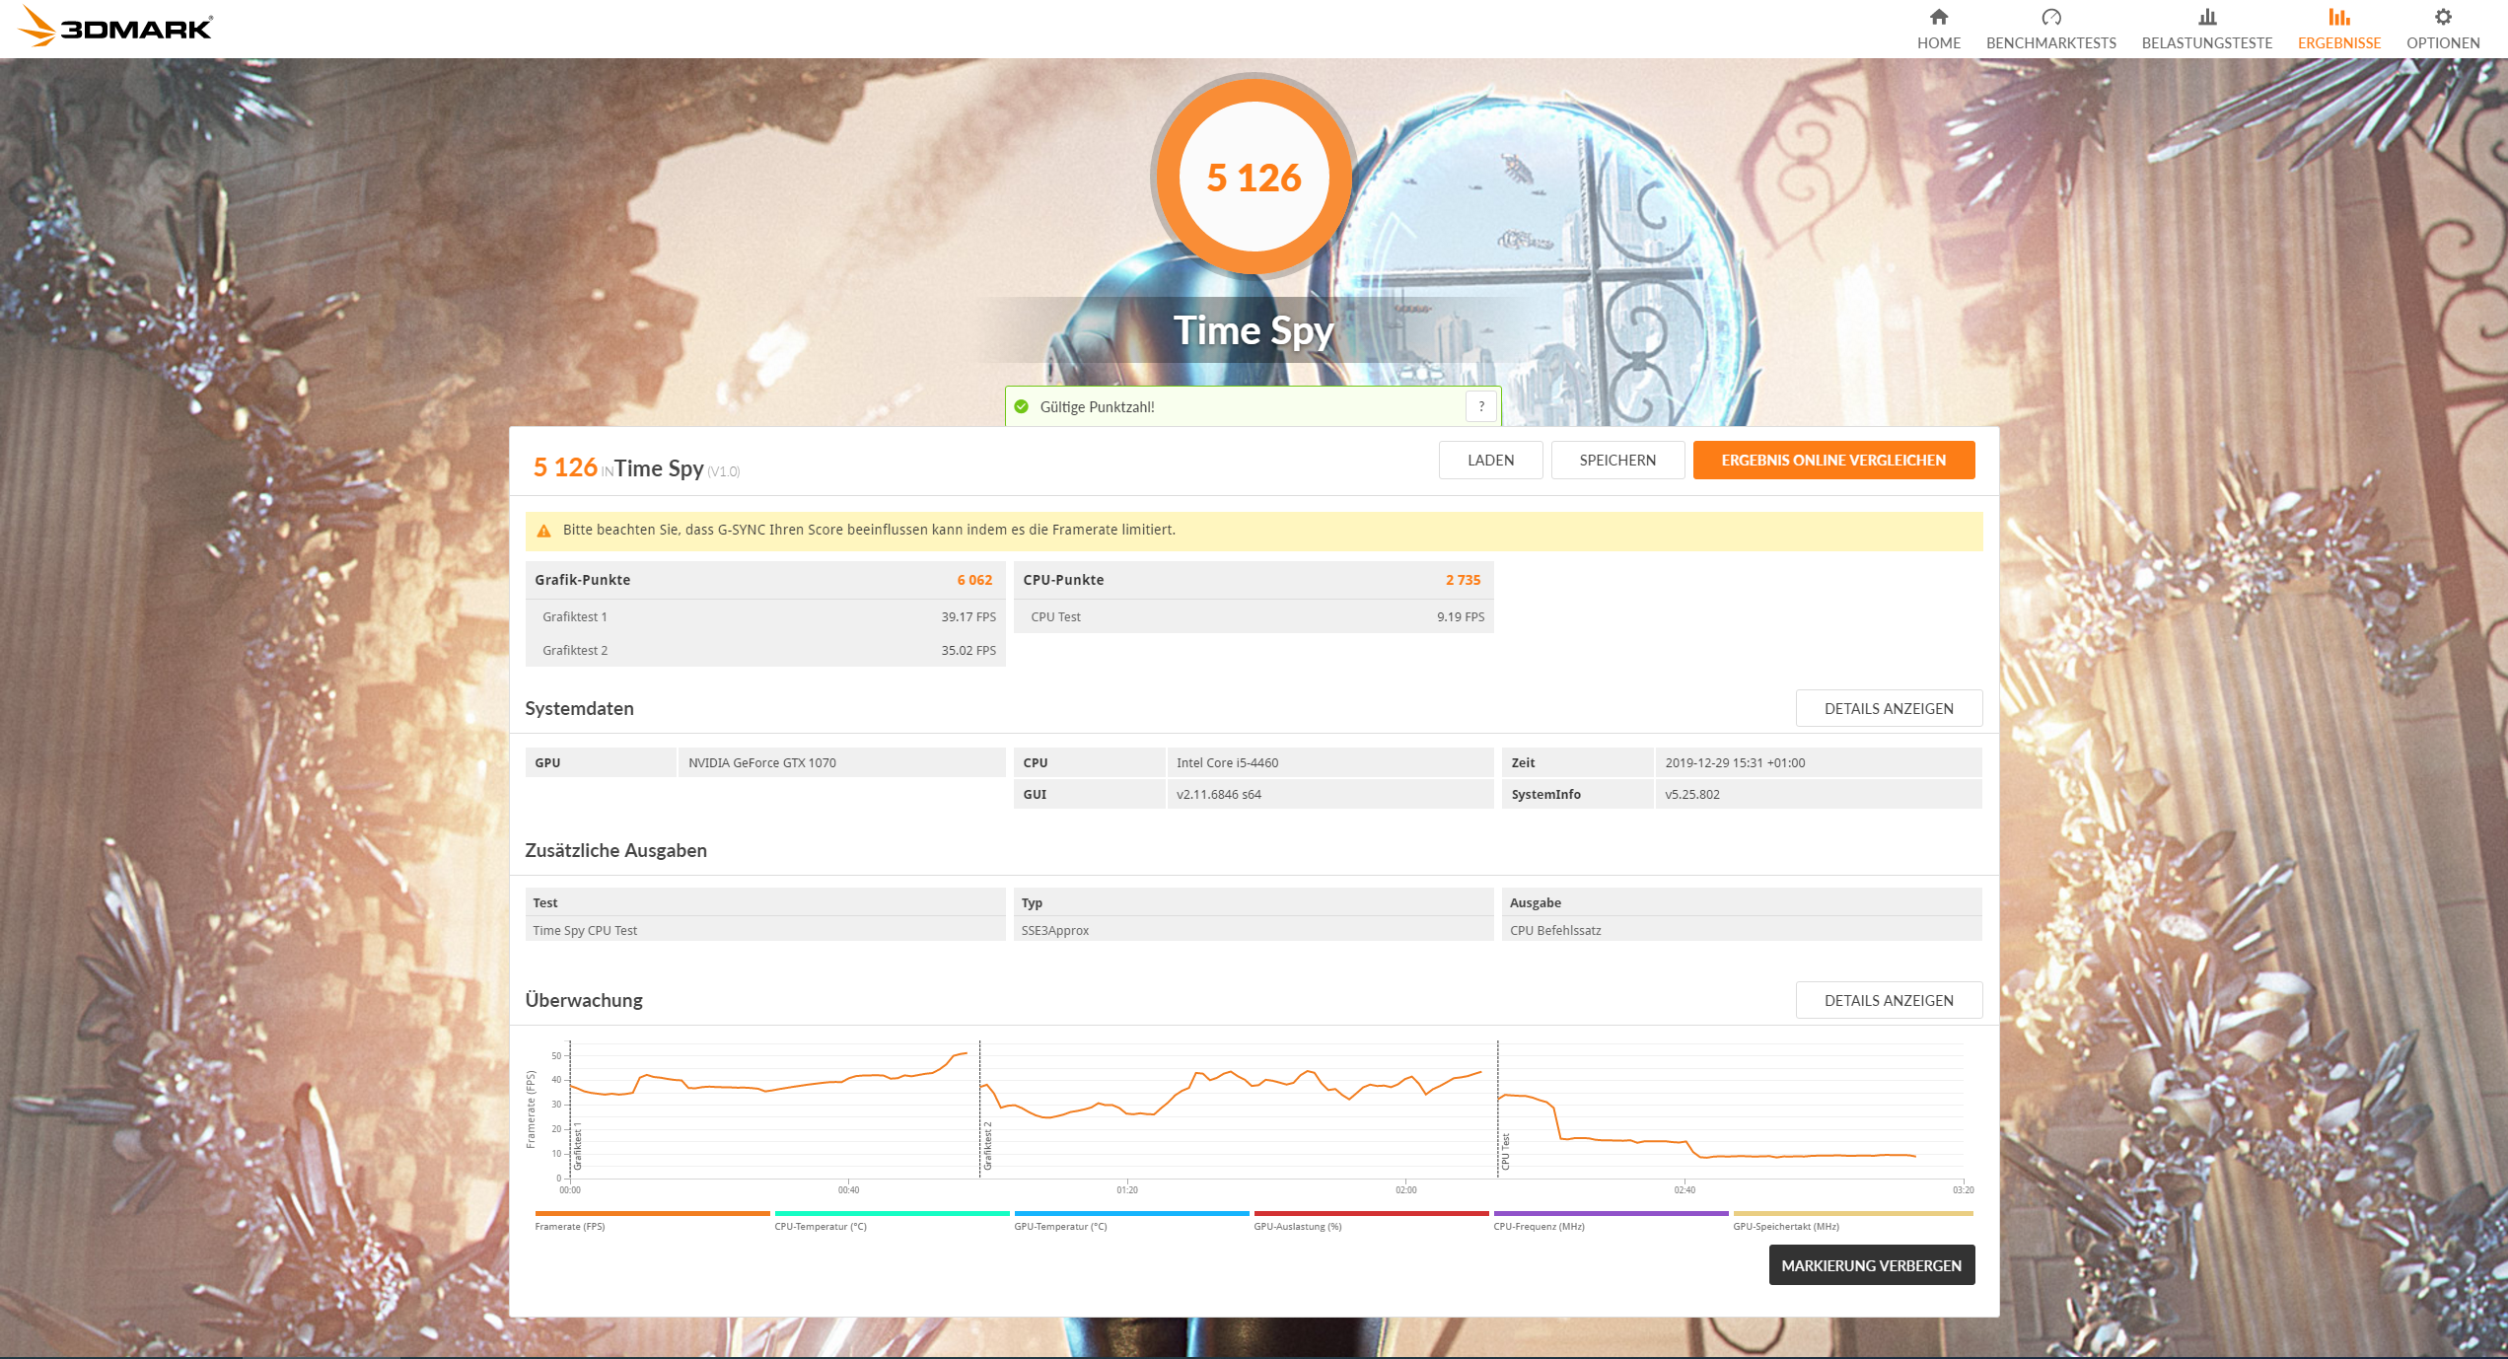The height and width of the screenshot is (1359, 2508).
Task: Click the Belastungsteste bar-chart icon
Action: point(2206,17)
